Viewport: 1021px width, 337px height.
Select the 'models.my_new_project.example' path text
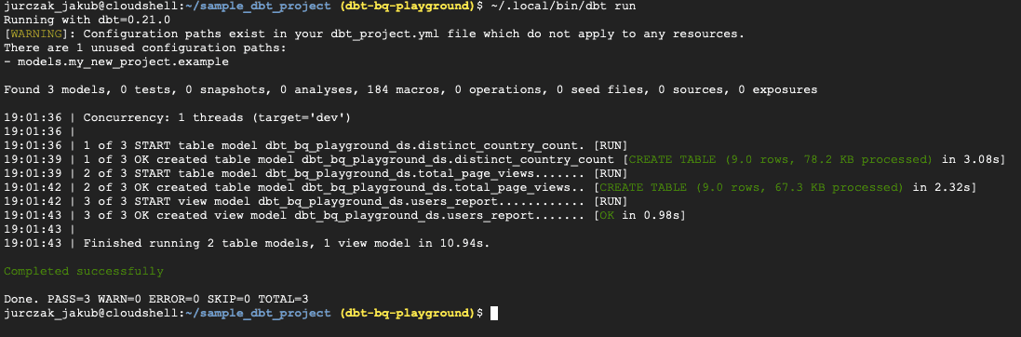[123, 62]
